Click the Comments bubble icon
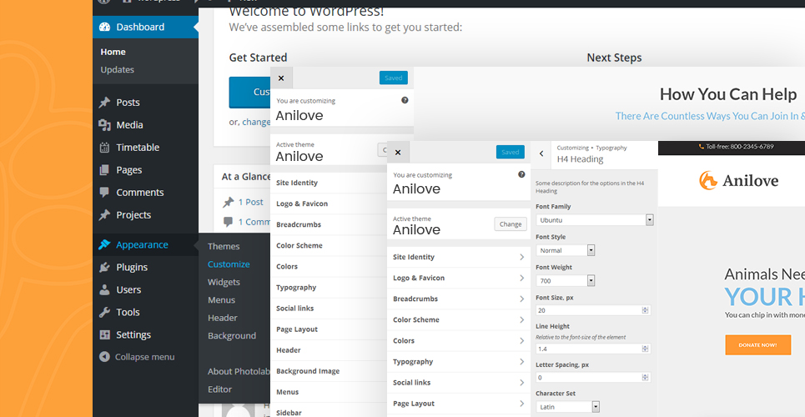 click(x=104, y=193)
